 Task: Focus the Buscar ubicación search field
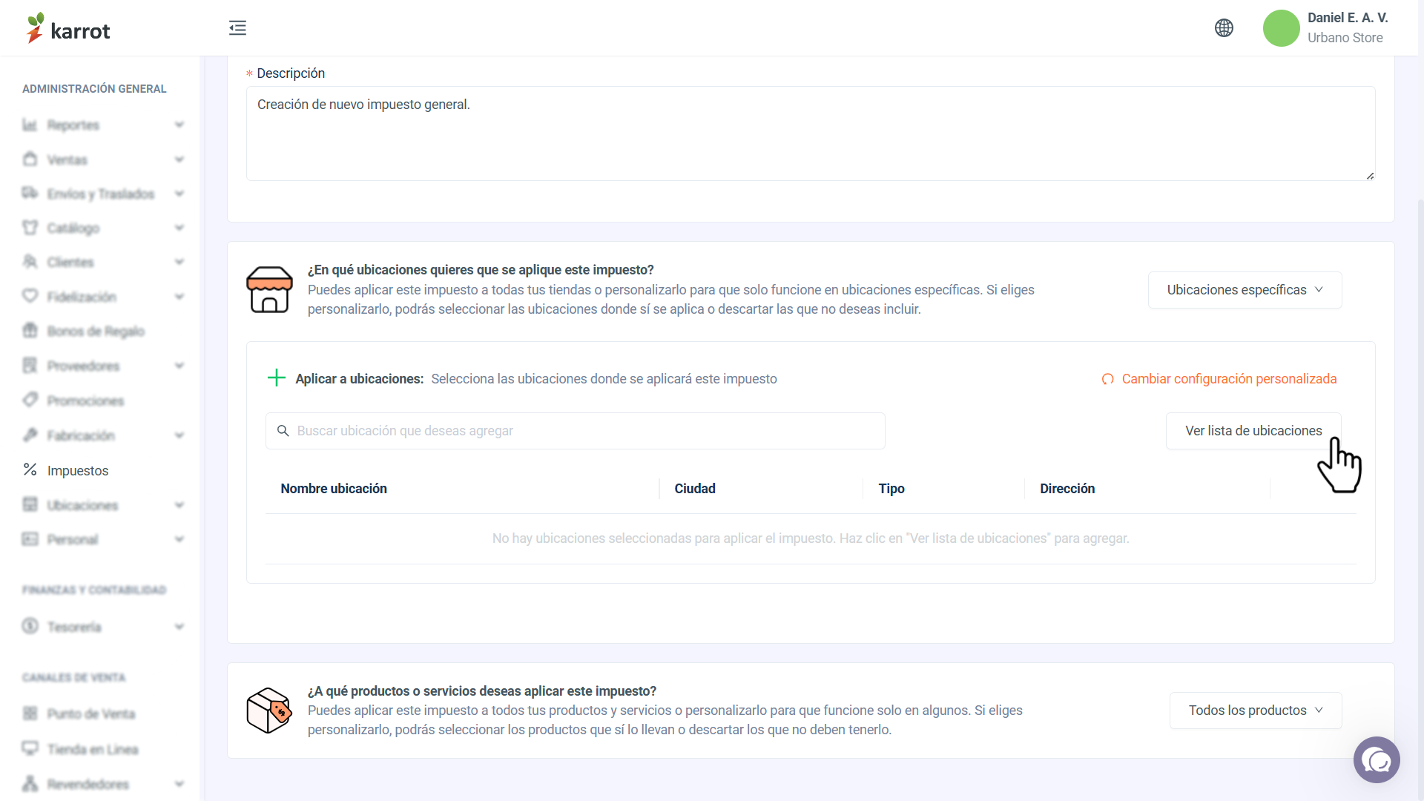[576, 431]
